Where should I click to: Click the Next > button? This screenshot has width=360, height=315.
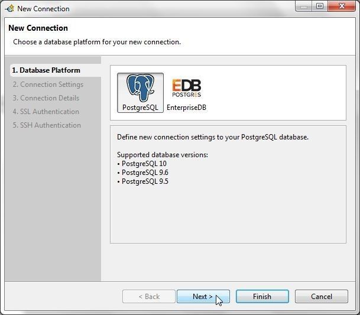coord(203,297)
